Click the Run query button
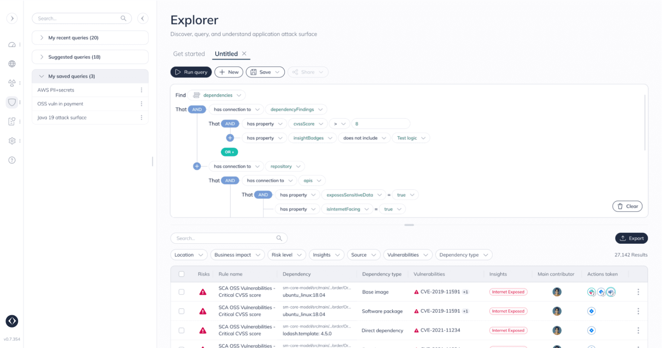662x348 pixels. point(191,72)
